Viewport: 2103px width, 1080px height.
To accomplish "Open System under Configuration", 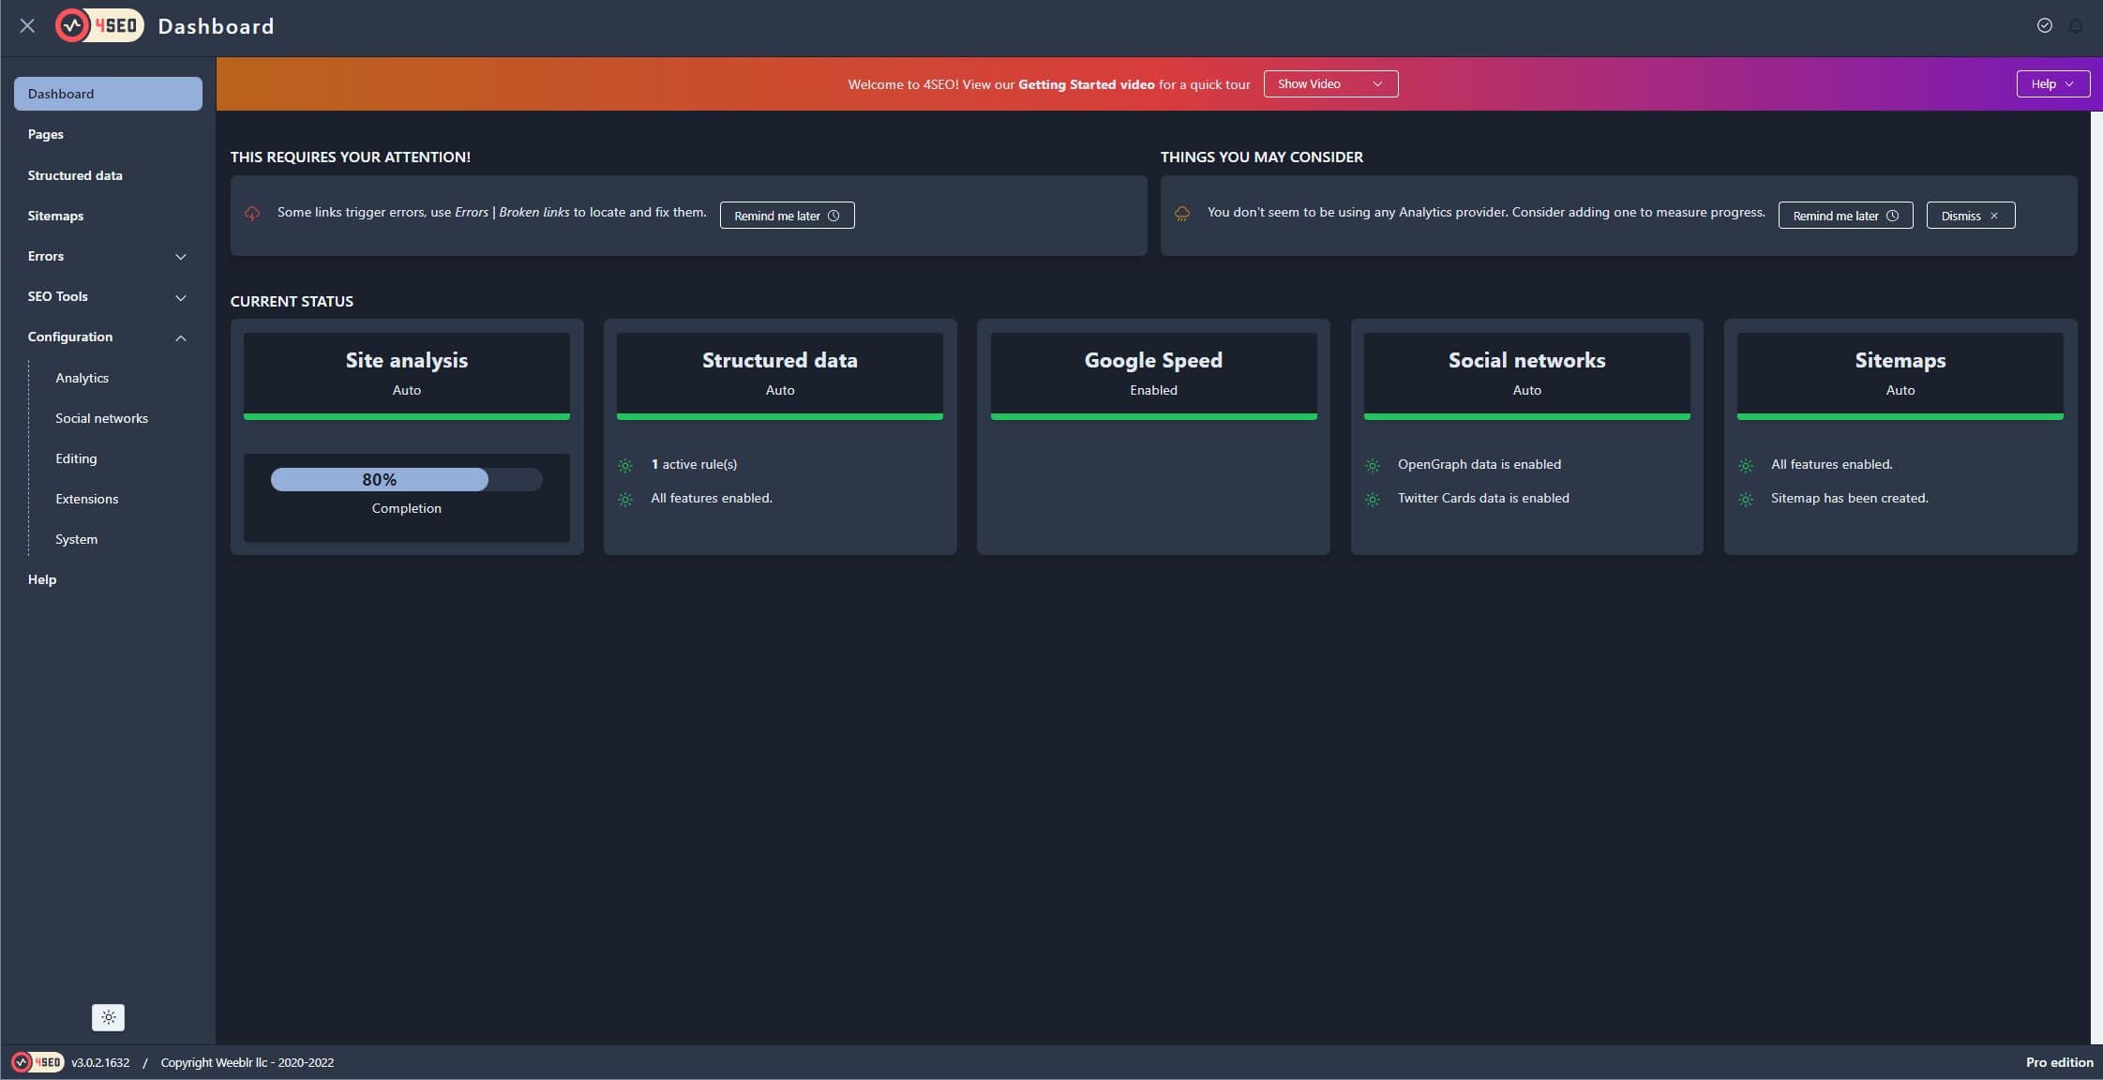I will [x=76, y=539].
